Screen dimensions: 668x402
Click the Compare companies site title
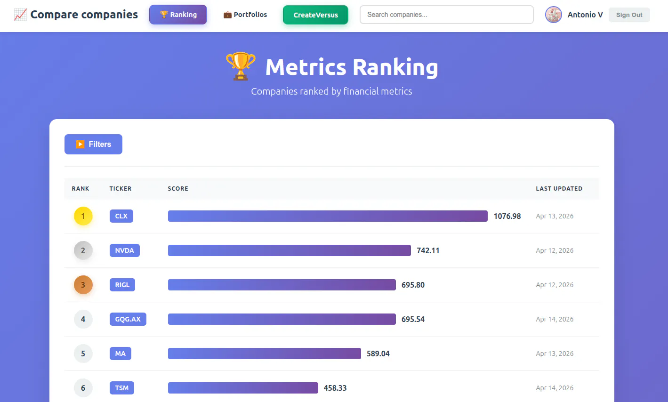click(84, 15)
